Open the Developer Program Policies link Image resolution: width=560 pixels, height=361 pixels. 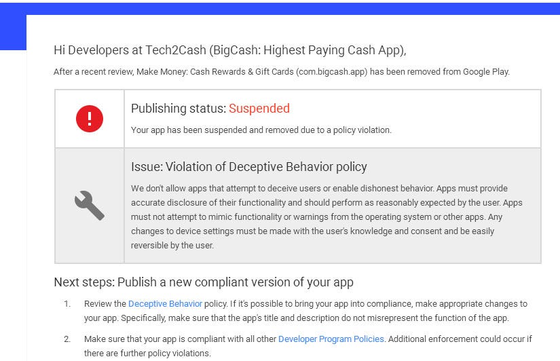click(x=331, y=339)
